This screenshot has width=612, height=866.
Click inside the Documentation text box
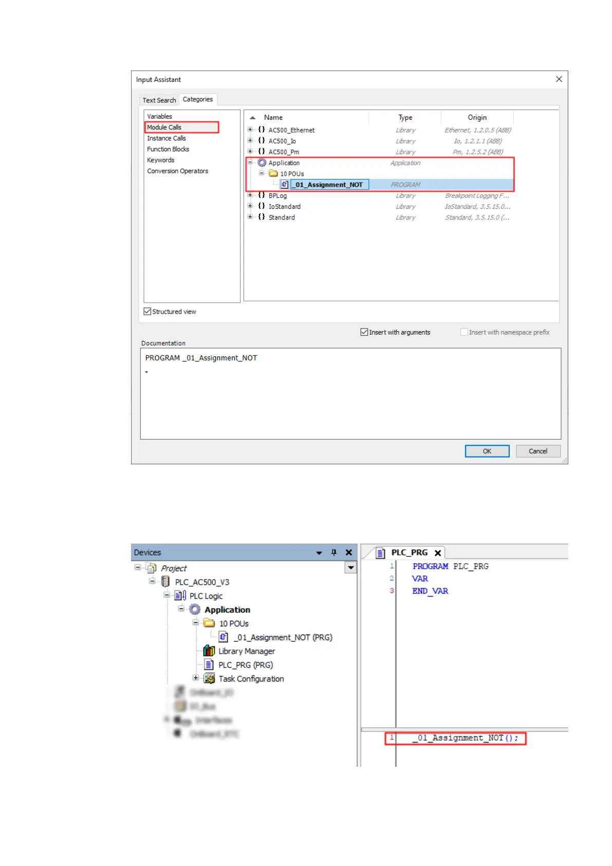[350, 393]
